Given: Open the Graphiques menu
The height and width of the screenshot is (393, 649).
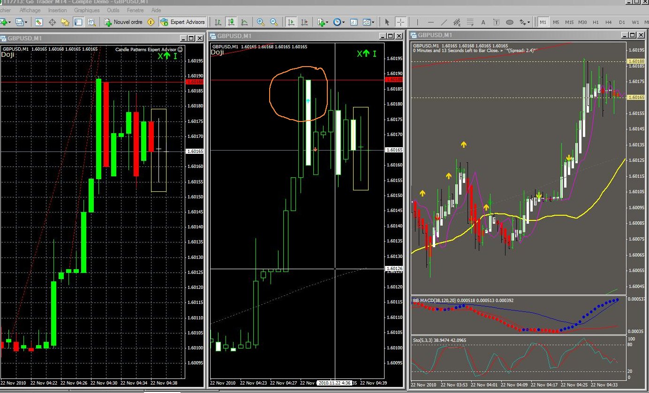Looking at the screenshot, I should pyautogui.click(x=87, y=10).
